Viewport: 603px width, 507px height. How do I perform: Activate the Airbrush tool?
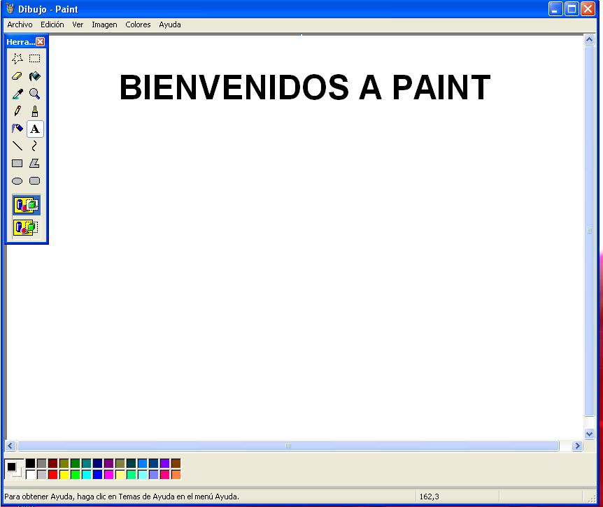click(17, 128)
